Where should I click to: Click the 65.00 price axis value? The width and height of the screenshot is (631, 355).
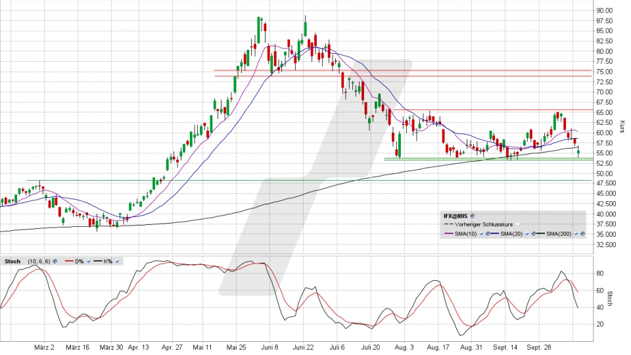point(605,112)
